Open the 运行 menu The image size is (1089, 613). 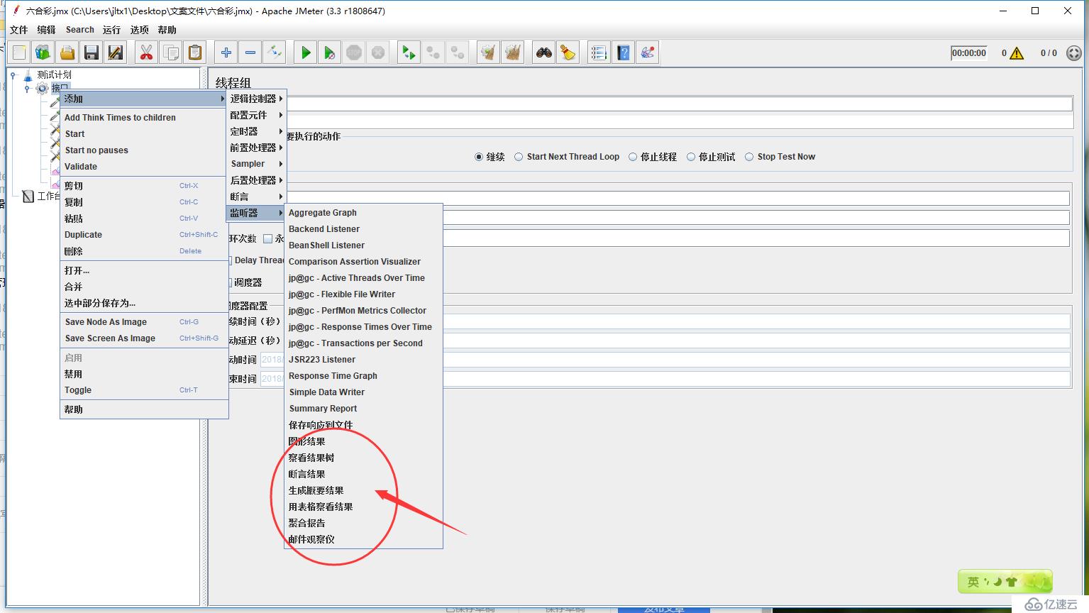[111, 30]
